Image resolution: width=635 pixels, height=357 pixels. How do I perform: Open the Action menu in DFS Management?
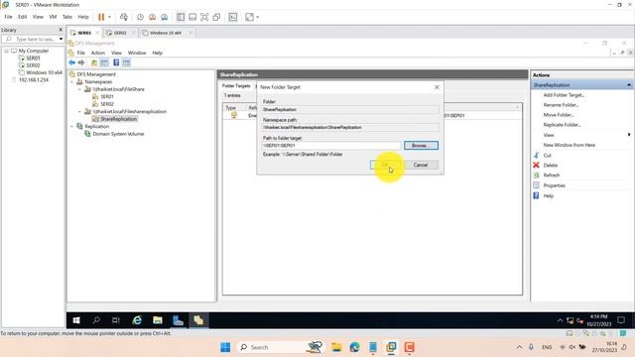[x=97, y=53]
